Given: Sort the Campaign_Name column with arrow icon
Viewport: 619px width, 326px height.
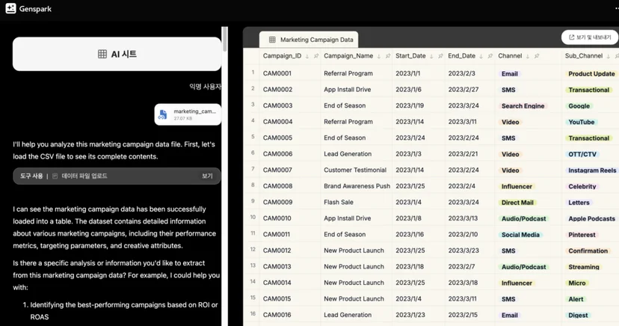Looking at the screenshot, I should (379, 56).
